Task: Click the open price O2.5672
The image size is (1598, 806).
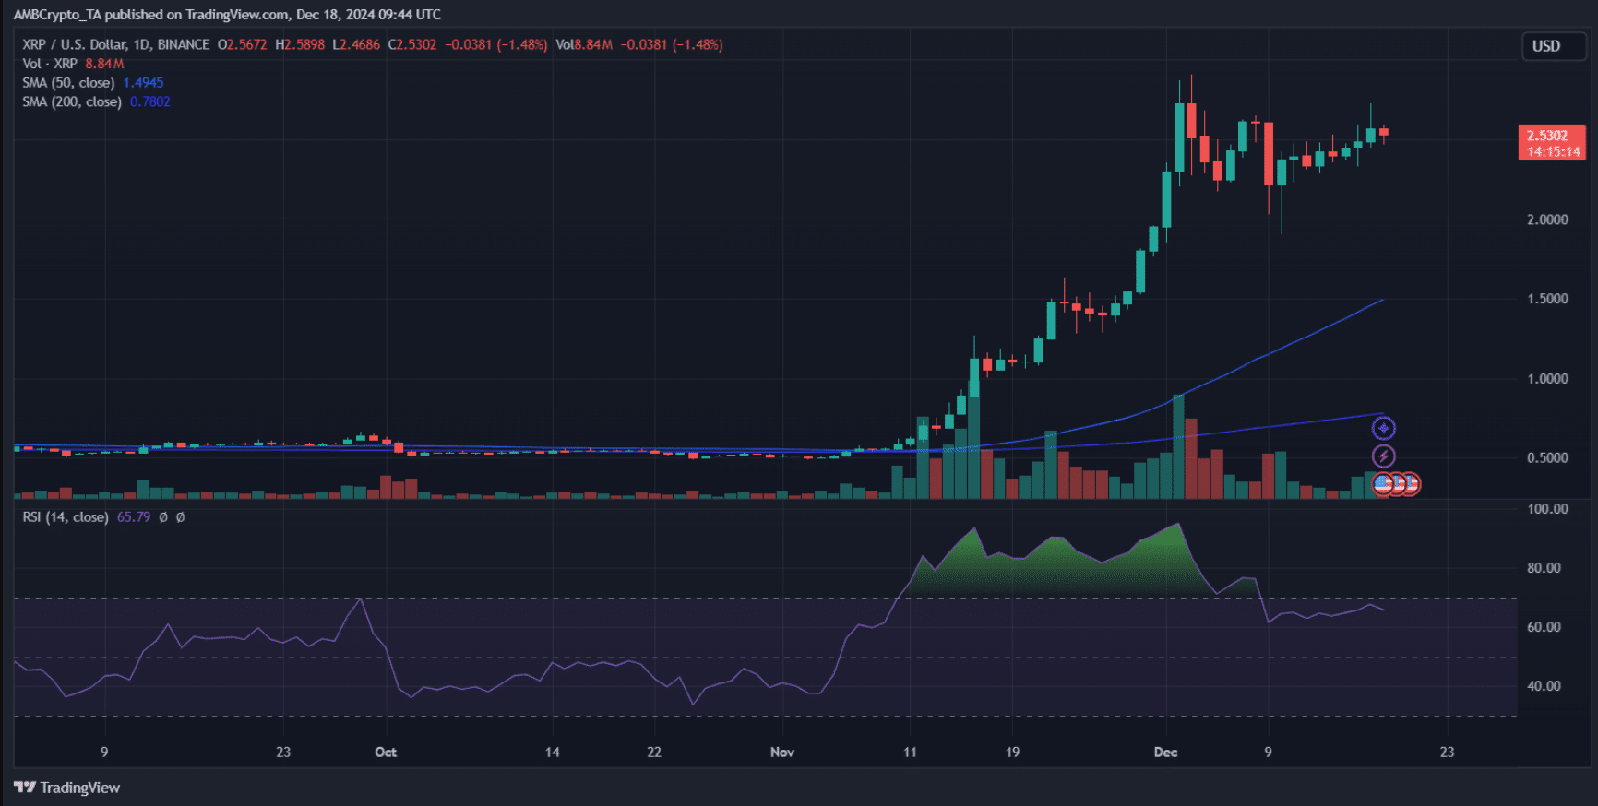Action: tap(242, 44)
